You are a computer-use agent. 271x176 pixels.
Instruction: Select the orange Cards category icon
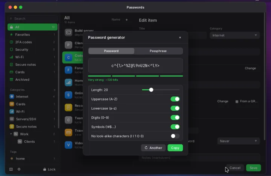(x=12, y=104)
